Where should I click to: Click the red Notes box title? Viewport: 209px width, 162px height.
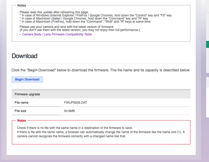point(22,121)
